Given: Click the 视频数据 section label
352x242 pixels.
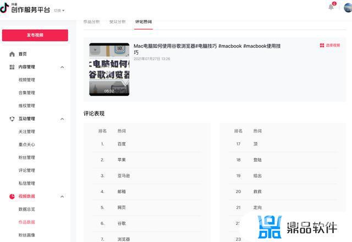Looking at the screenshot, I should [x=27, y=196].
